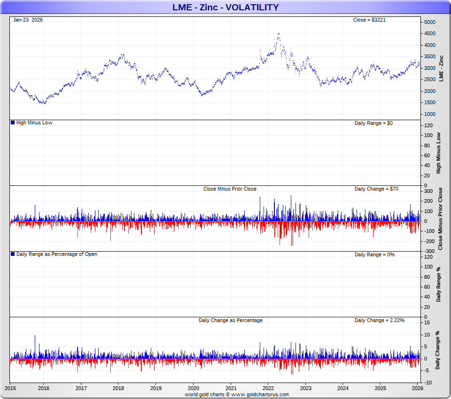Click the Jan-23 2026 date label
The width and height of the screenshot is (451, 399).
pos(28,20)
